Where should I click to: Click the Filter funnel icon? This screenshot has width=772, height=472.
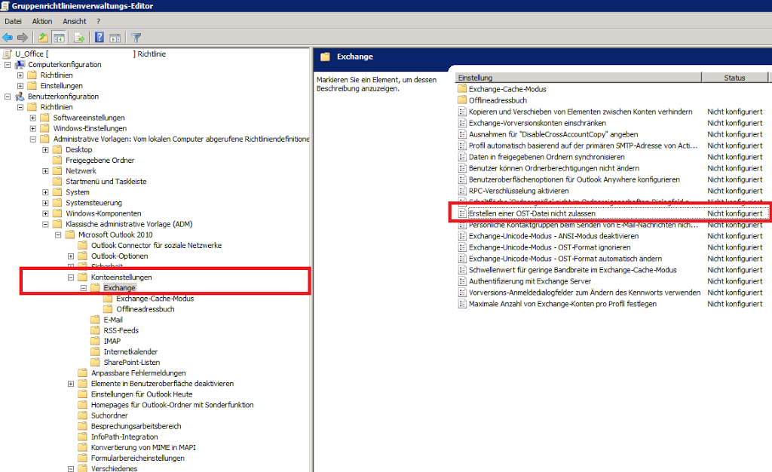tap(136, 37)
